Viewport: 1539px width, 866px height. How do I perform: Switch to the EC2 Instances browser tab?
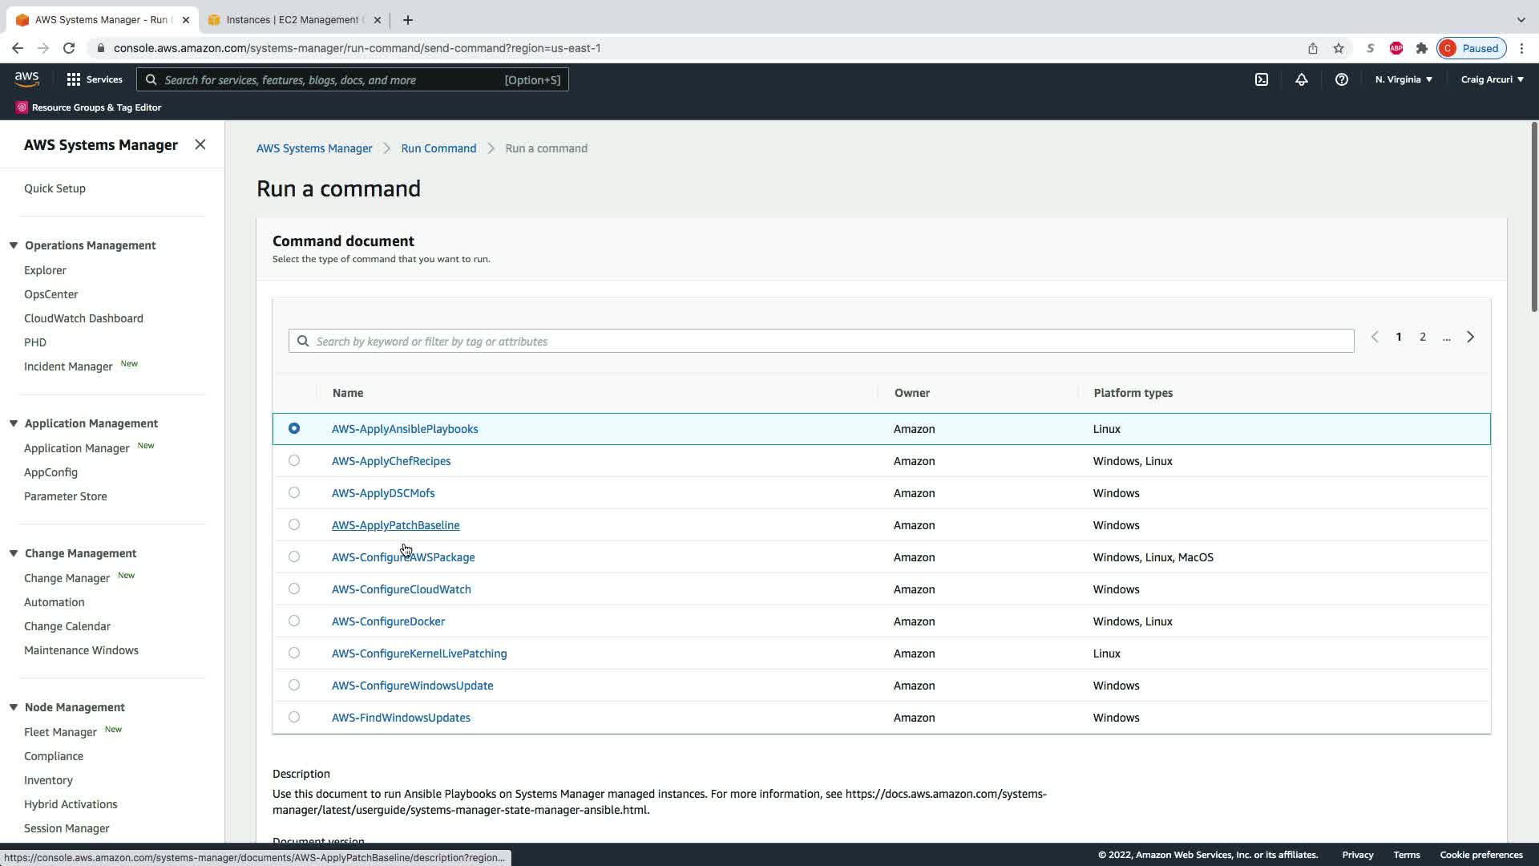[x=293, y=20]
